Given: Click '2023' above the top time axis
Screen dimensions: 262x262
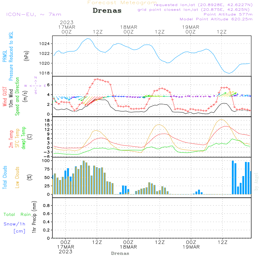Looking at the screenshot, I should [67, 22].
